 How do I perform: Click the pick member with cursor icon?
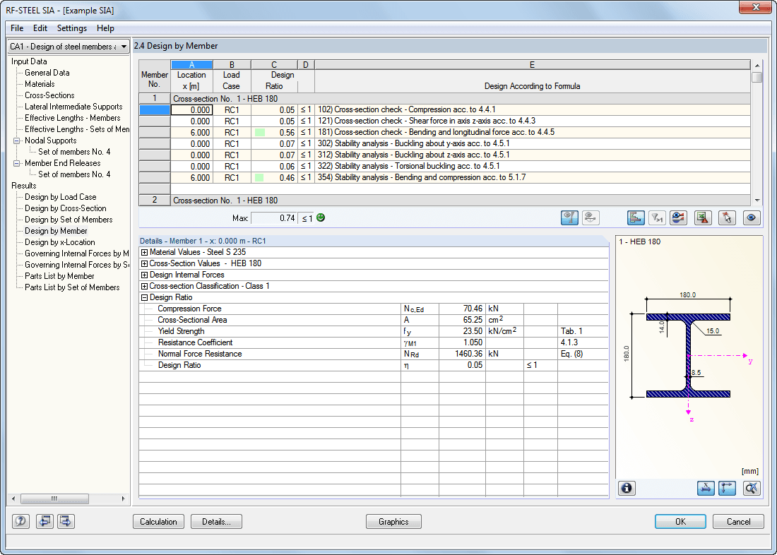point(727,217)
